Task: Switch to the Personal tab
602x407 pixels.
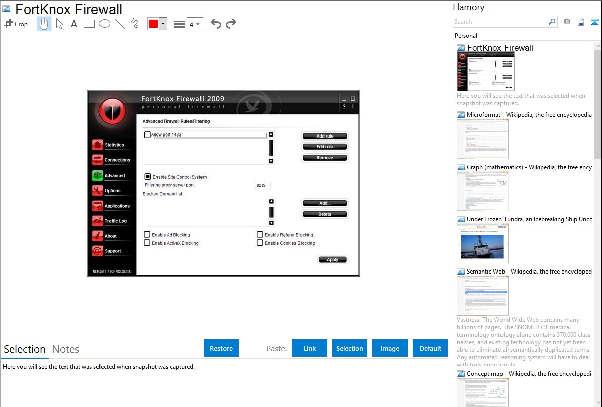Action: tap(466, 36)
